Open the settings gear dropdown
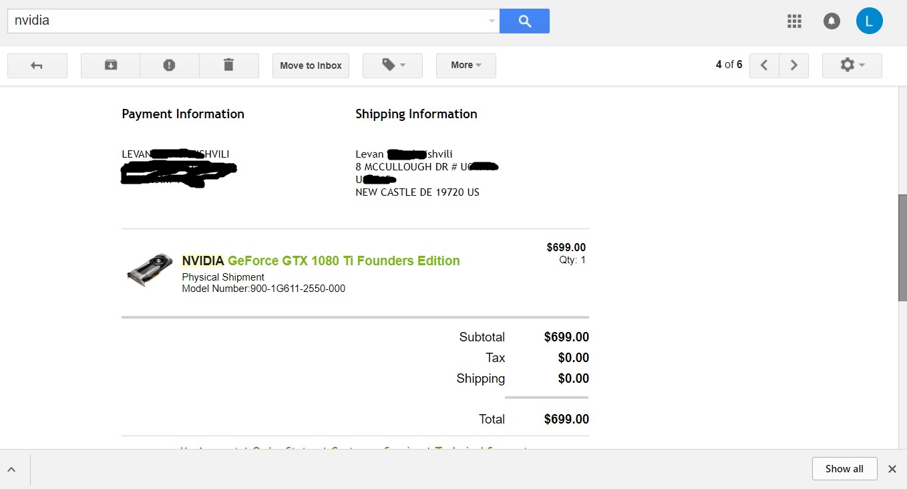 852,65
